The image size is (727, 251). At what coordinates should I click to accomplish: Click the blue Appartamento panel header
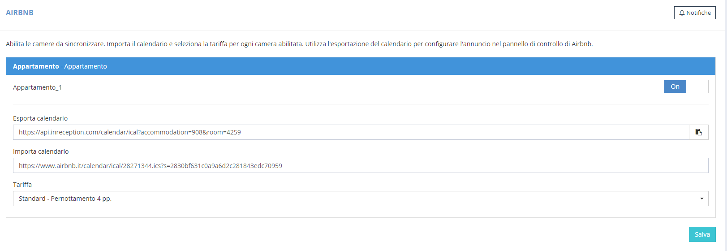tap(361, 66)
